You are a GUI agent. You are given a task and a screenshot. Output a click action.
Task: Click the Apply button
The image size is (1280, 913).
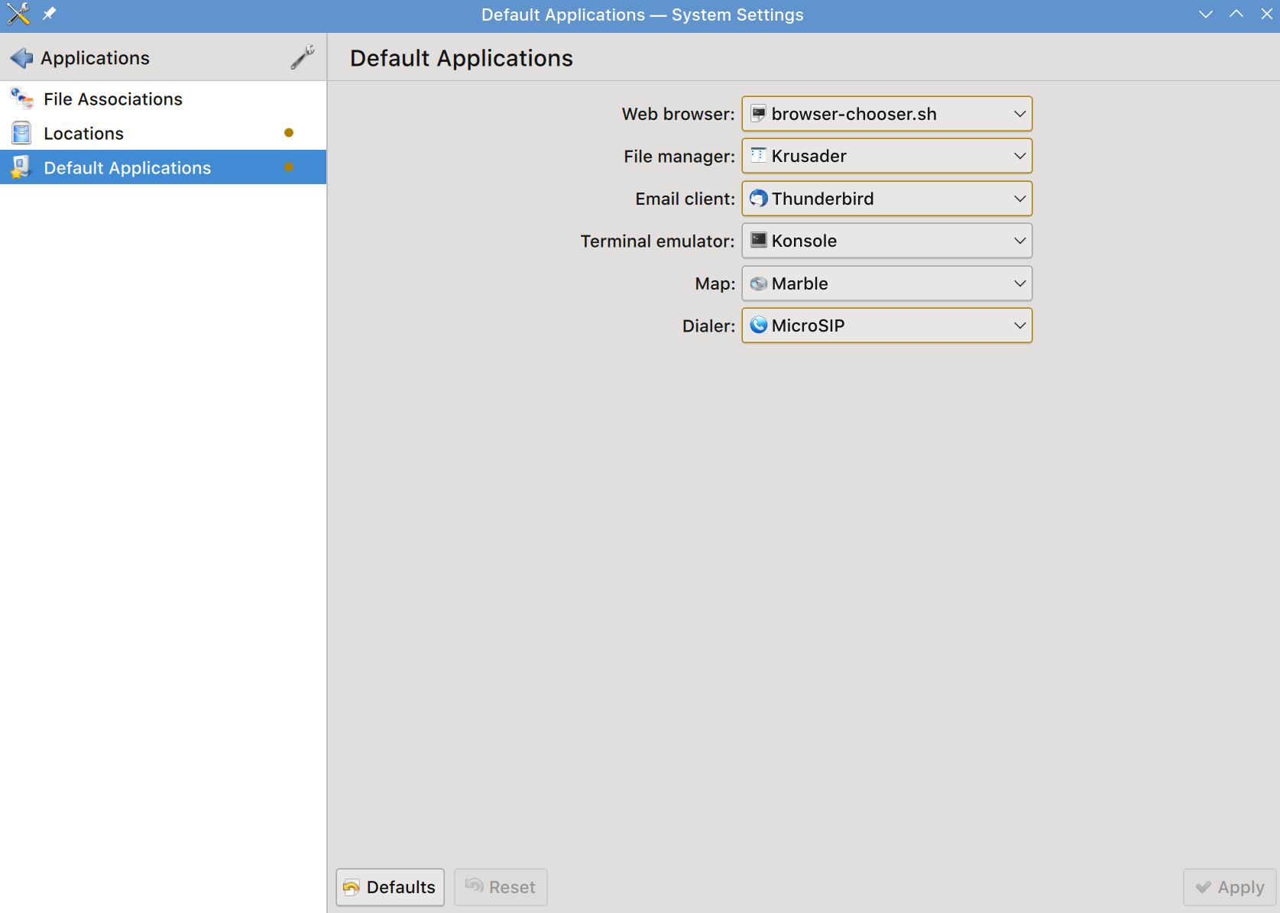pyautogui.click(x=1230, y=887)
